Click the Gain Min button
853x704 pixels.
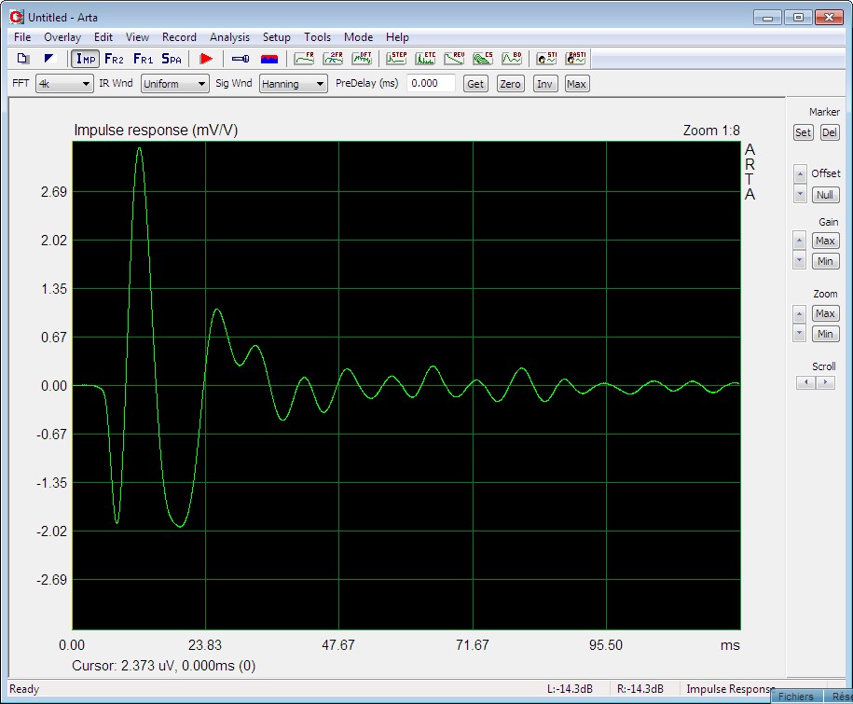click(x=825, y=261)
